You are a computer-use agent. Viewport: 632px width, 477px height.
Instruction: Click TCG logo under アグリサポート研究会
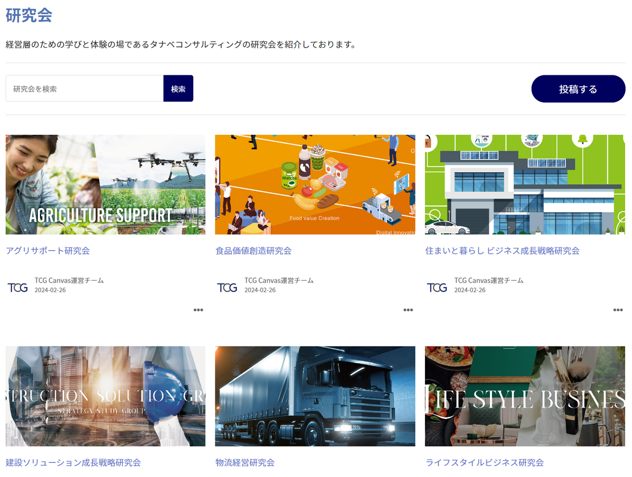click(x=17, y=287)
